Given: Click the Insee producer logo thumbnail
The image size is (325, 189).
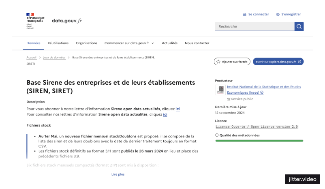Looking at the screenshot, I should pyautogui.click(x=220, y=90).
